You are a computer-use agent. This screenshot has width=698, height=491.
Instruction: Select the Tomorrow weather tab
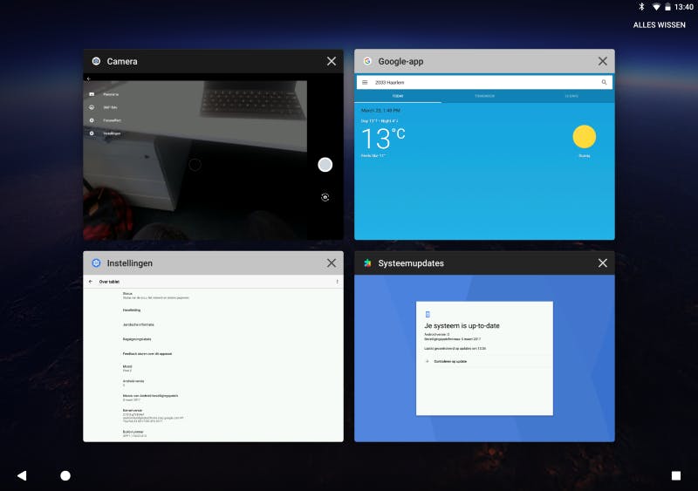point(484,96)
